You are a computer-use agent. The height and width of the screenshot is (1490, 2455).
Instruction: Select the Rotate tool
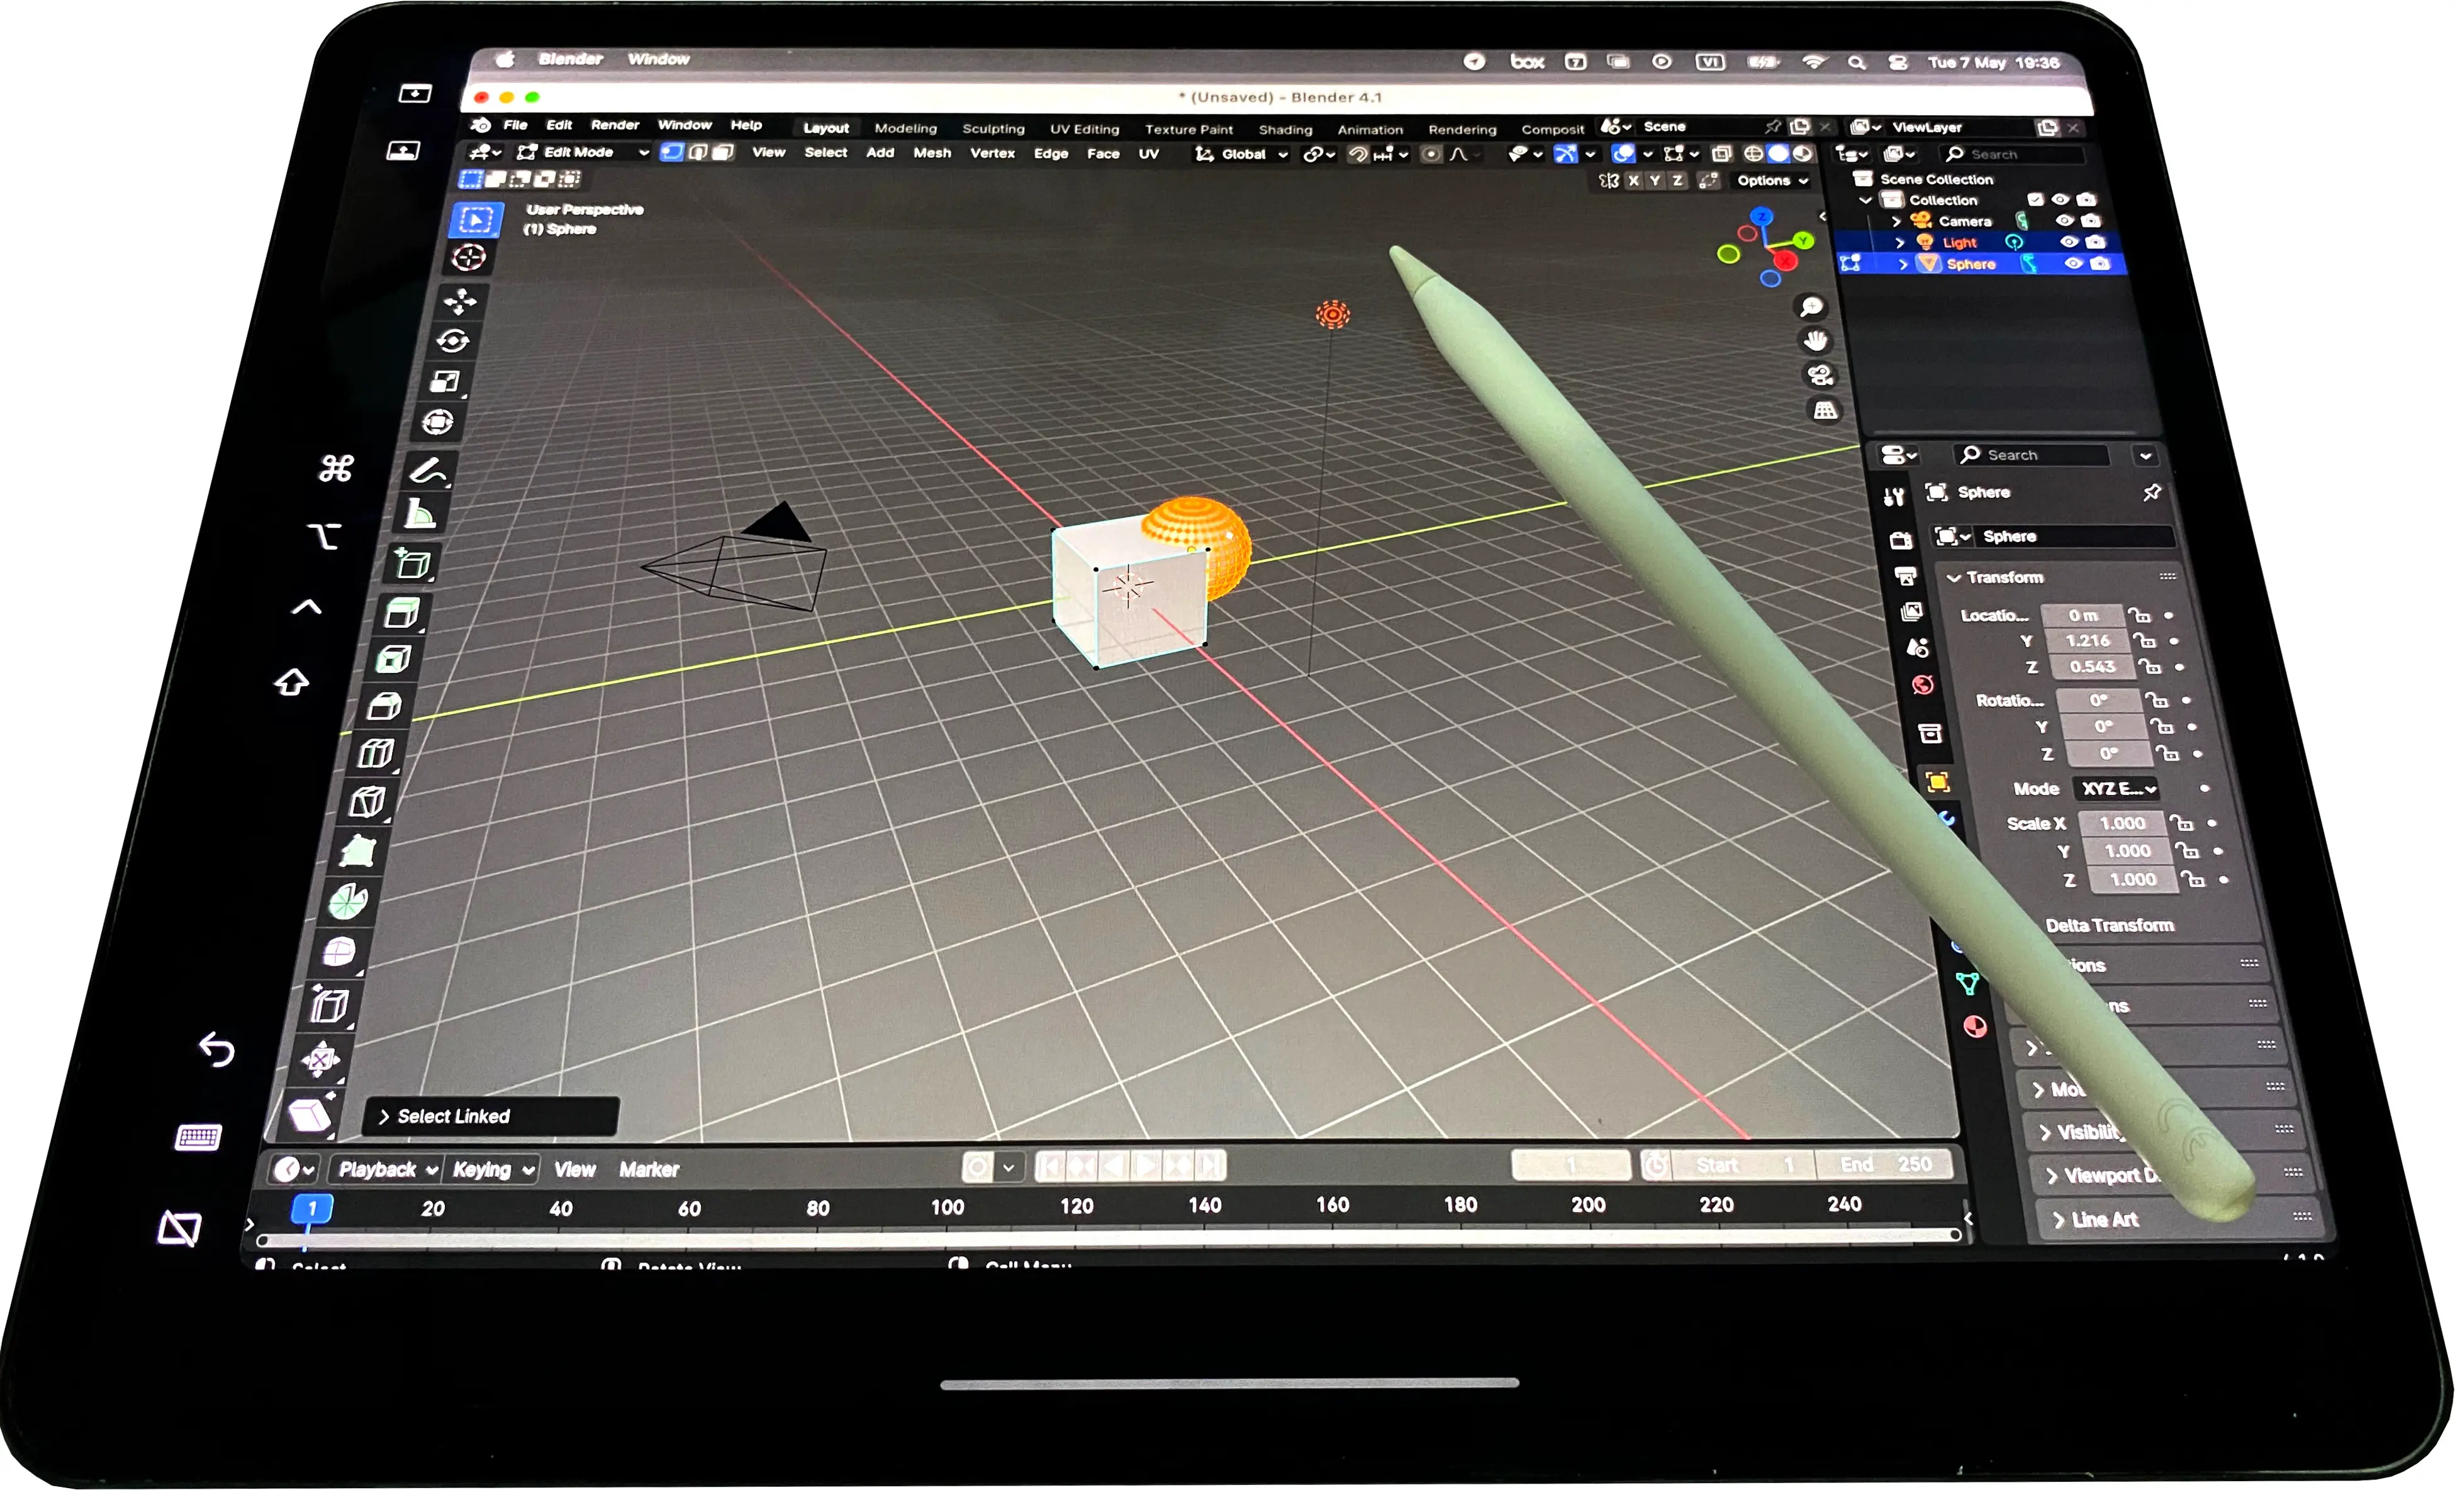(x=452, y=341)
